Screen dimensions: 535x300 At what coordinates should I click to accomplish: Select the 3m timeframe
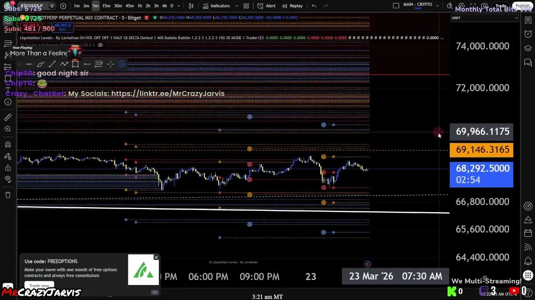86,6
